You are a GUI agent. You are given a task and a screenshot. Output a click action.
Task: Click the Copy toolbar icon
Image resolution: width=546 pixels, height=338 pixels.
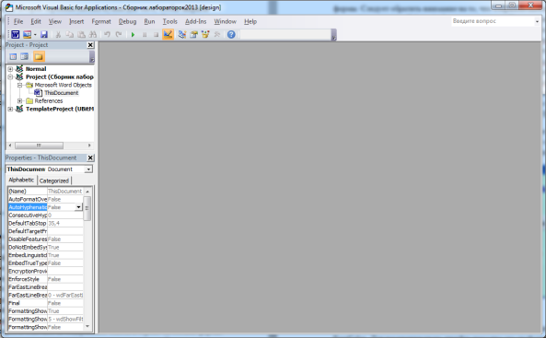click(x=70, y=34)
